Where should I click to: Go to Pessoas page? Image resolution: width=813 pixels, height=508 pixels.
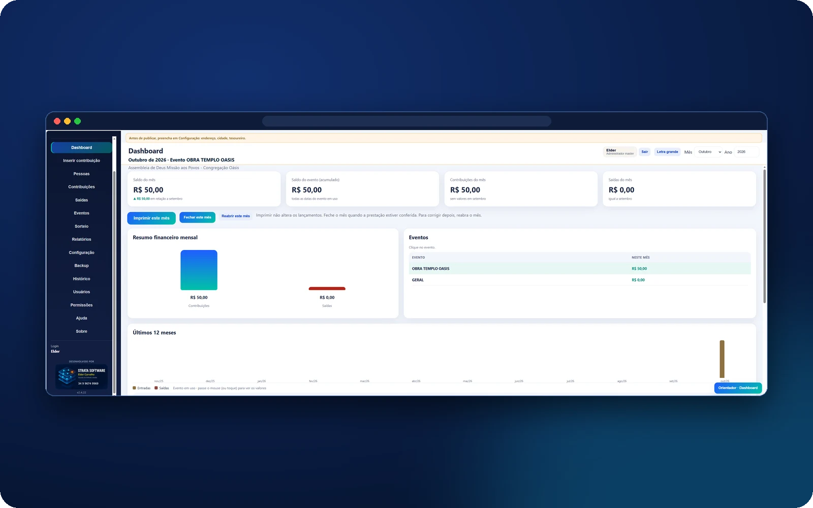81,174
